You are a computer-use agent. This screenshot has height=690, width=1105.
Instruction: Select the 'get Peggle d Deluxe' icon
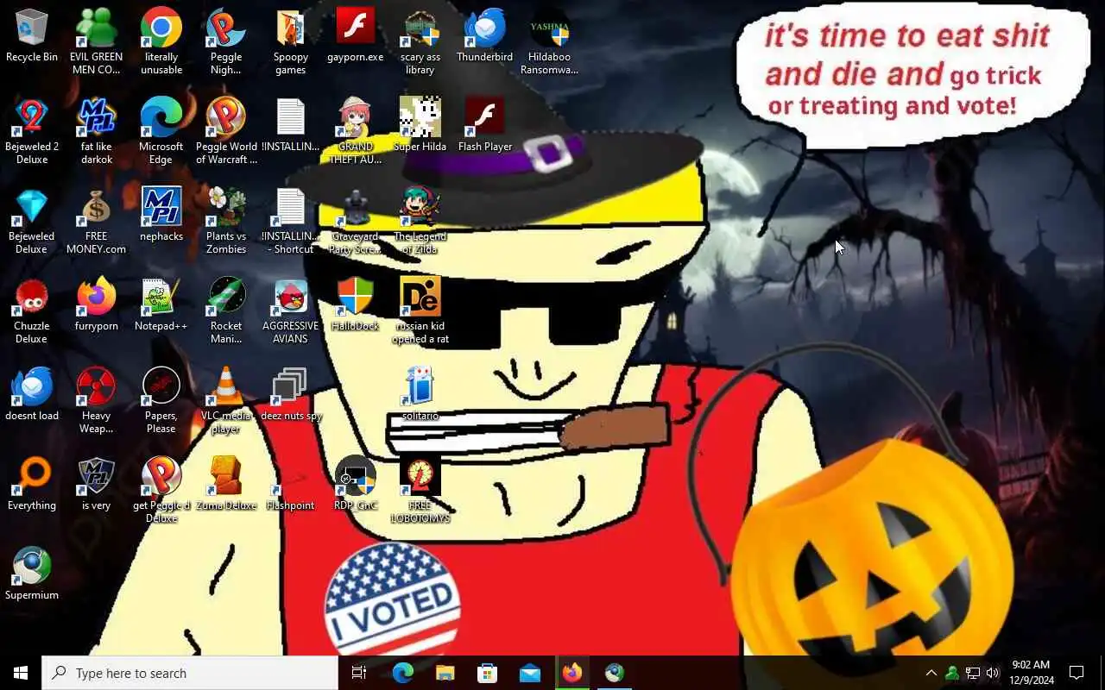point(161,490)
